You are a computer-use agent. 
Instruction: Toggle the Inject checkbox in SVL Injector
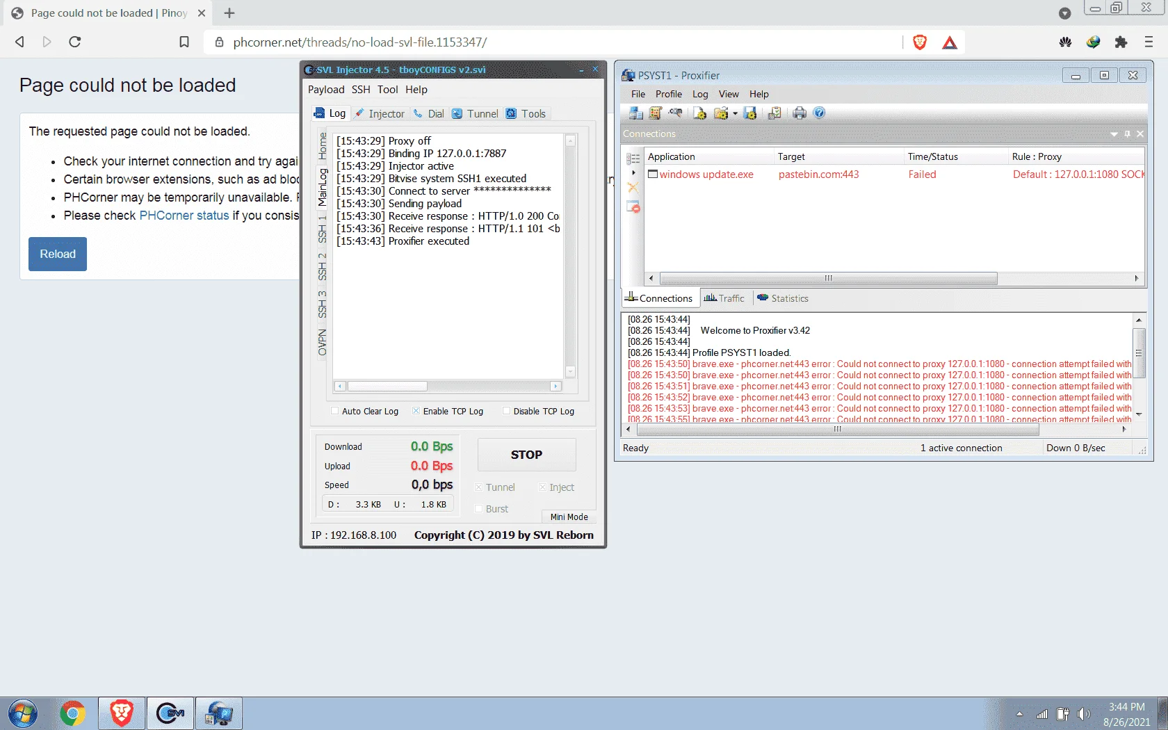tap(542, 487)
